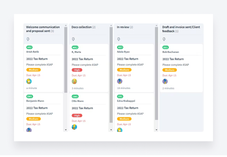The width and height of the screenshot is (227, 157).
Task: Click the EK1 account badge
Action: tap(120, 97)
